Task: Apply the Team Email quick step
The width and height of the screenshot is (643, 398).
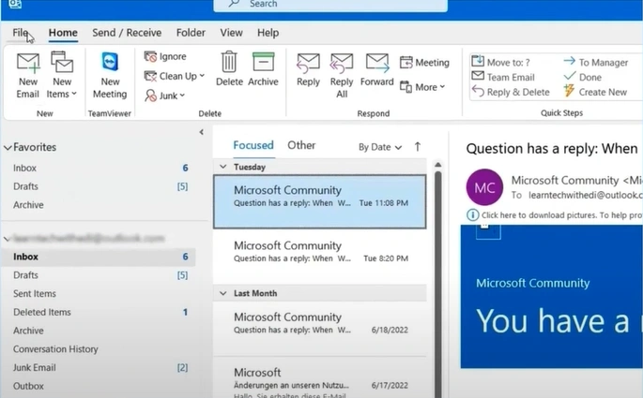Action: (503, 77)
